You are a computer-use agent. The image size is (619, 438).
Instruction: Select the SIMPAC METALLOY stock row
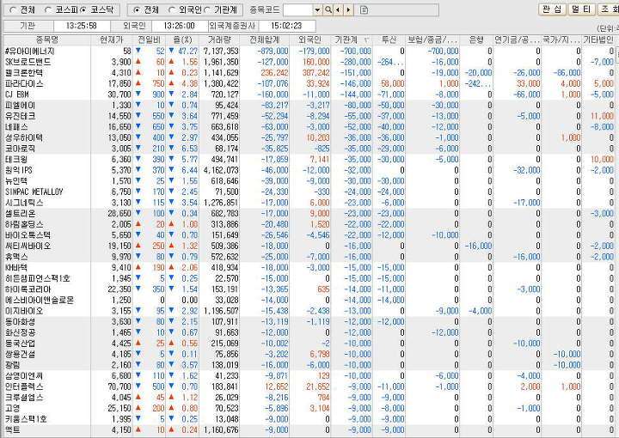(x=309, y=192)
